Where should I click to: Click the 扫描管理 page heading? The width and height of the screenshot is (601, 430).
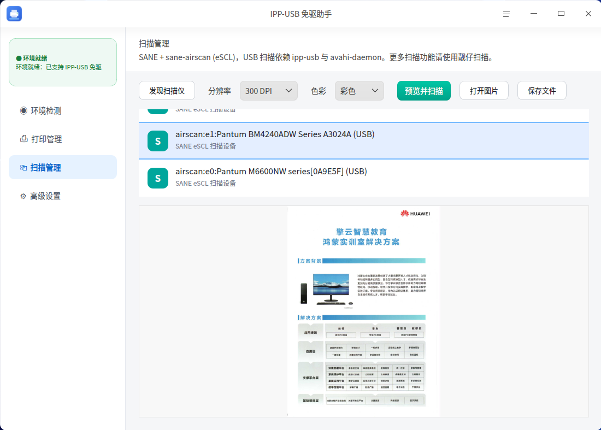[x=154, y=44]
